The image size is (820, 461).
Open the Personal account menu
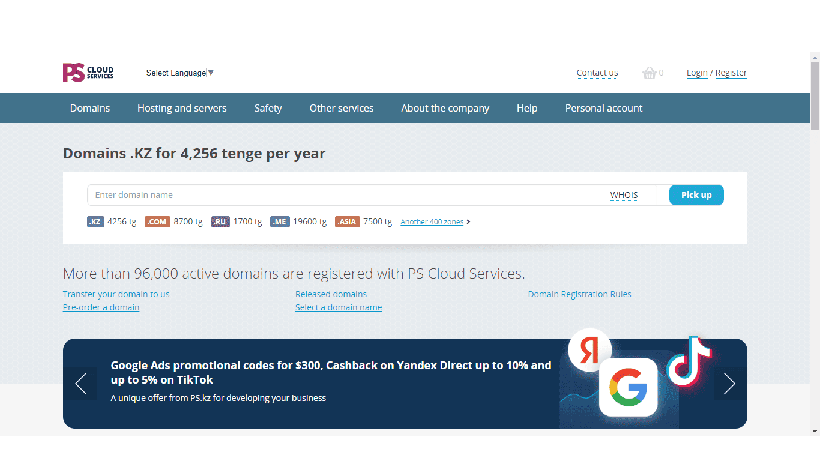pos(604,108)
